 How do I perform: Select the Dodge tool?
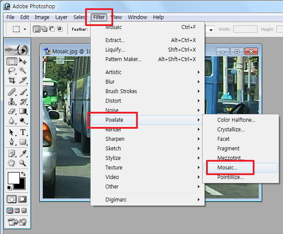point(23,121)
